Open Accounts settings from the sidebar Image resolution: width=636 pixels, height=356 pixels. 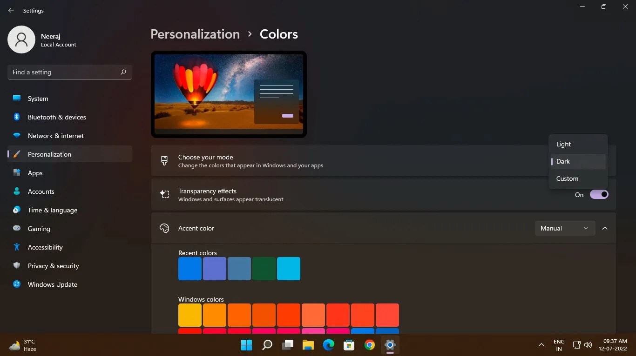coord(41,191)
